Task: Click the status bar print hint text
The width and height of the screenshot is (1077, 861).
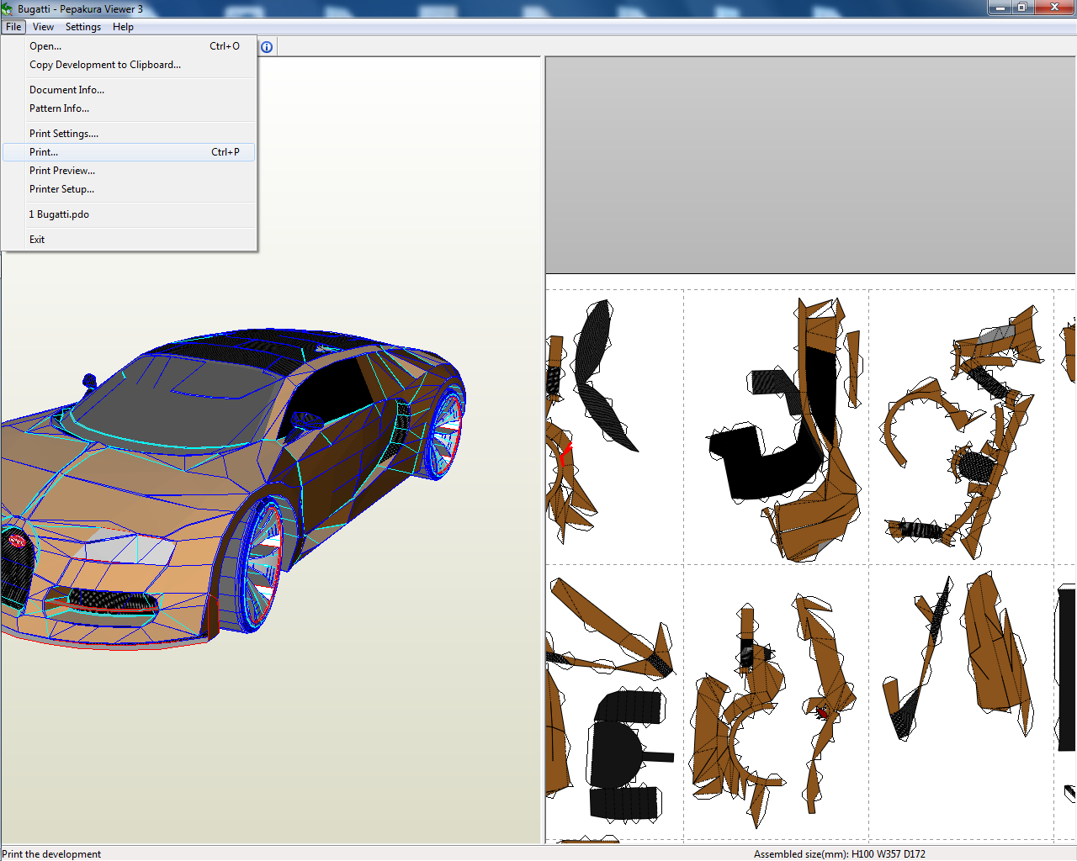Action: click(50, 853)
